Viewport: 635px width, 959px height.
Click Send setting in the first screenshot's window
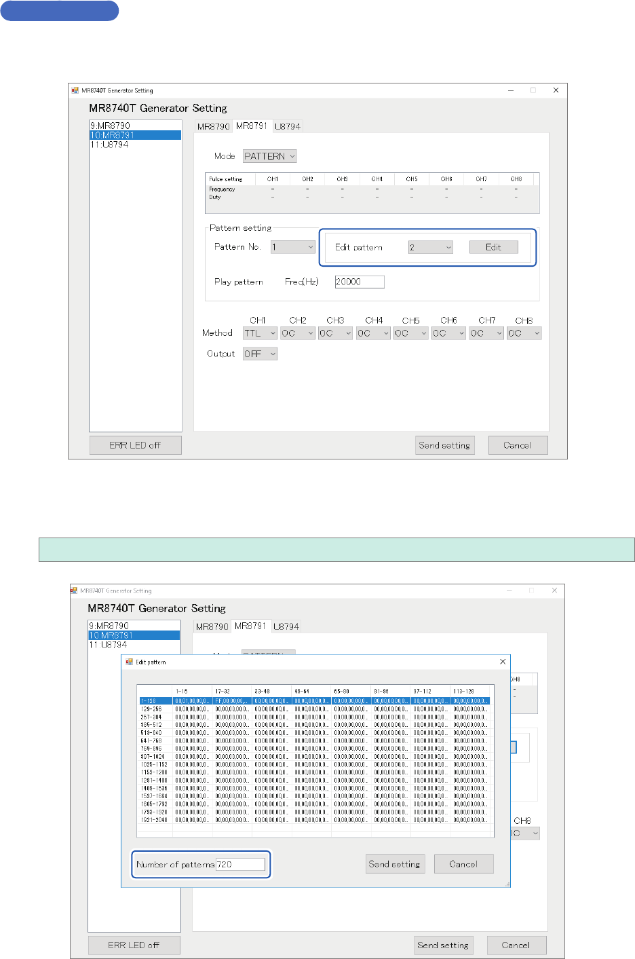point(444,445)
